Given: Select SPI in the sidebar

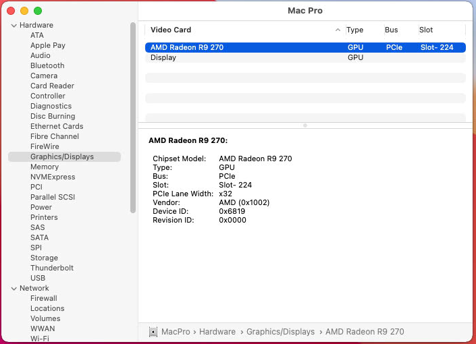Looking at the screenshot, I should tap(36, 248).
